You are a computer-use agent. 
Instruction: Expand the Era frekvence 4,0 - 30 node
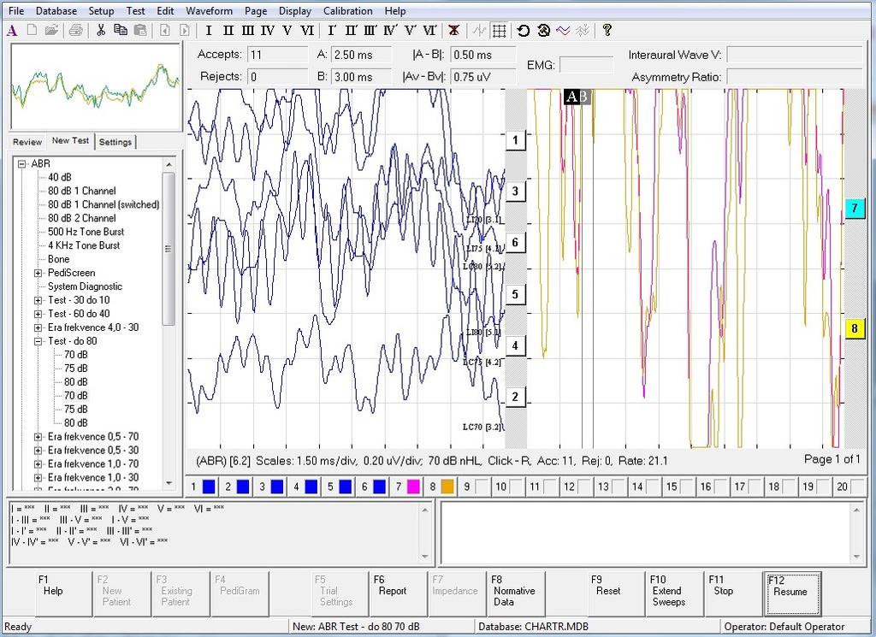pos(38,327)
